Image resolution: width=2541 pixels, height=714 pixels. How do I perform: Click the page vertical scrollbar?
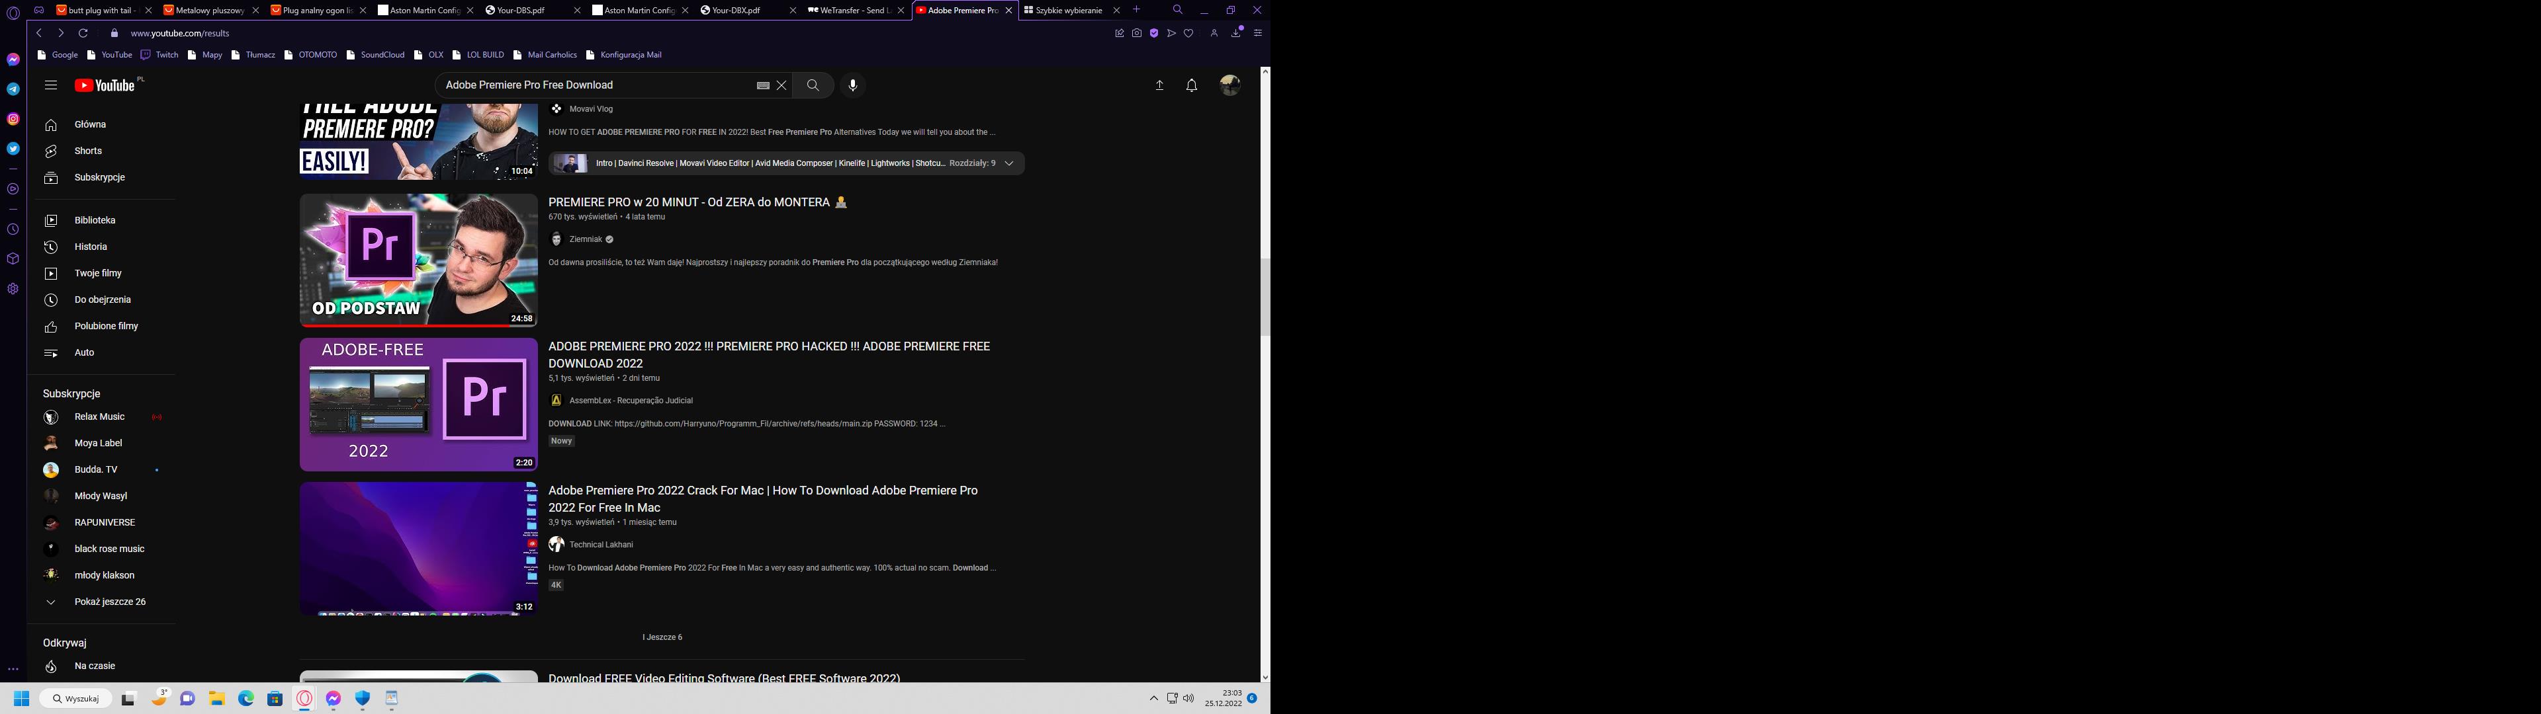(1265, 296)
